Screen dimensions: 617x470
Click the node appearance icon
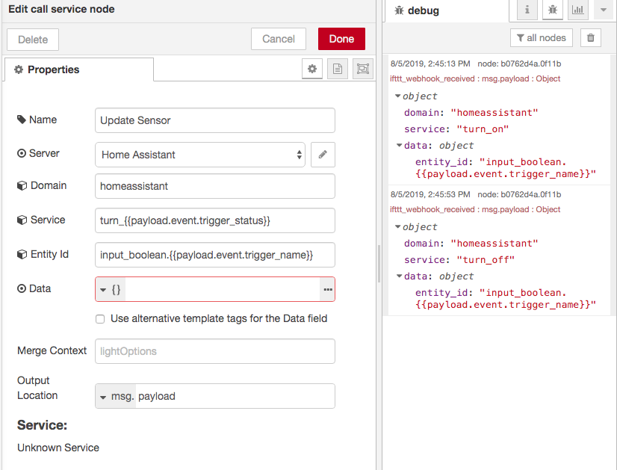[362, 68]
